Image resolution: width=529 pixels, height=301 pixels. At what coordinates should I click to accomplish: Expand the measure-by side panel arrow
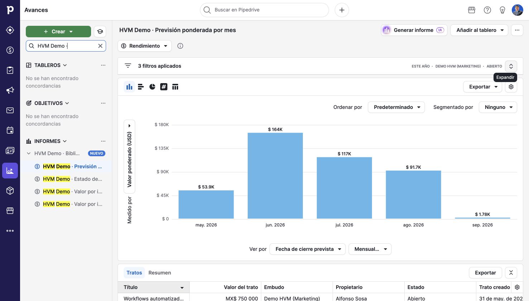pos(129,126)
